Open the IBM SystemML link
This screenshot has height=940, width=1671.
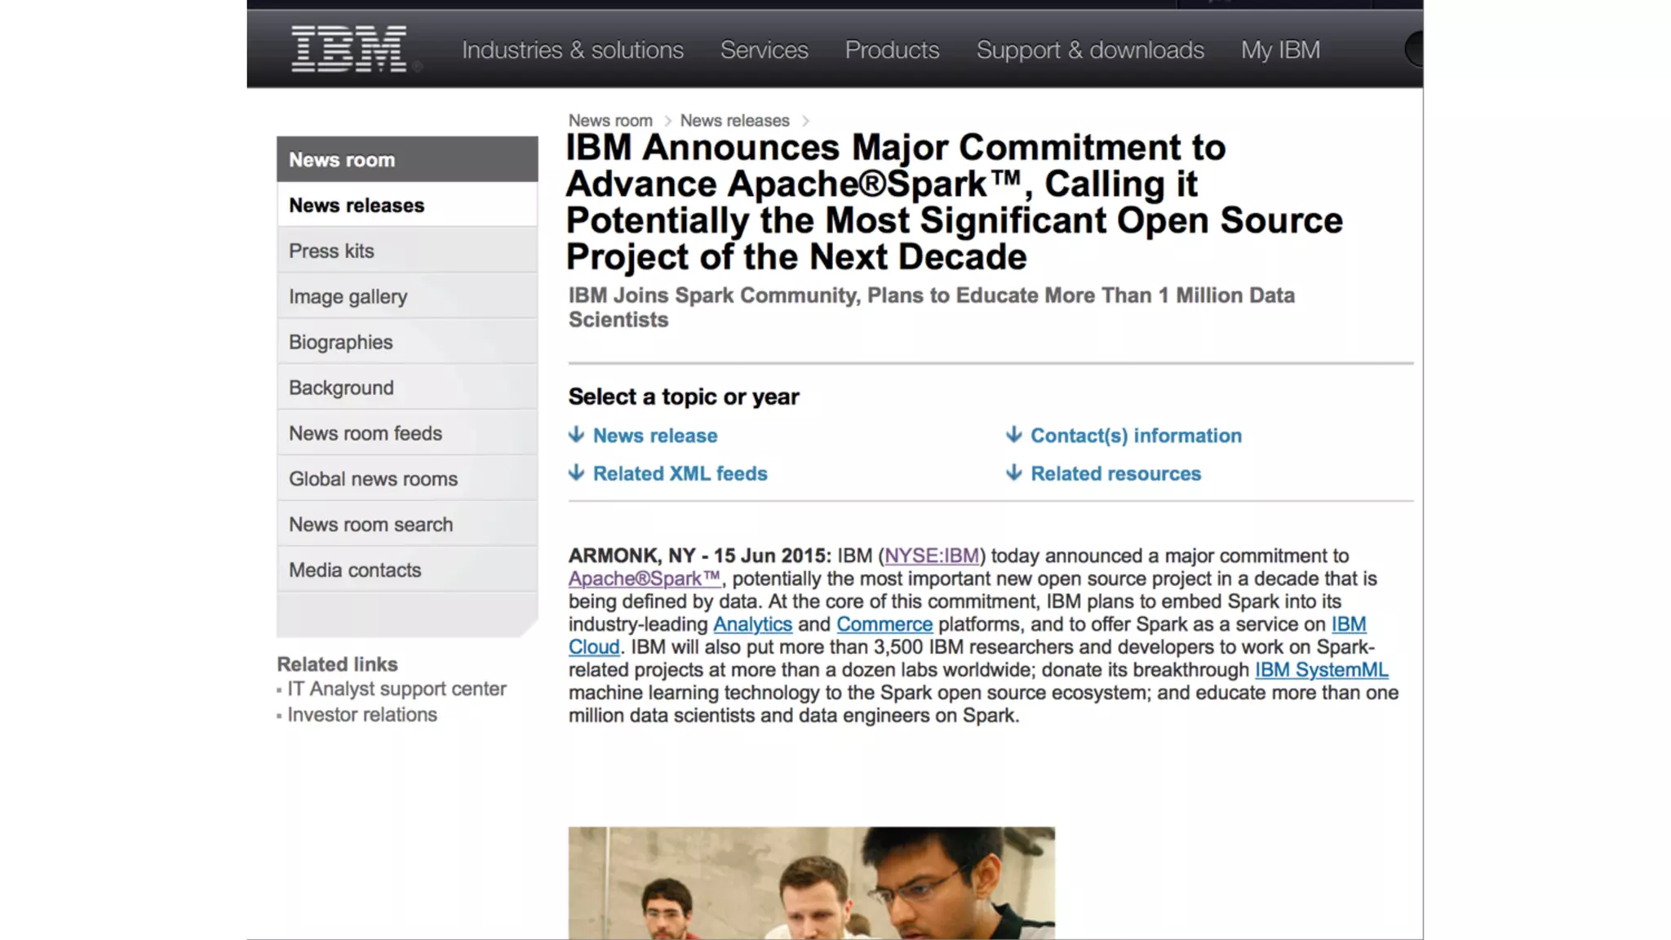click(x=1321, y=670)
